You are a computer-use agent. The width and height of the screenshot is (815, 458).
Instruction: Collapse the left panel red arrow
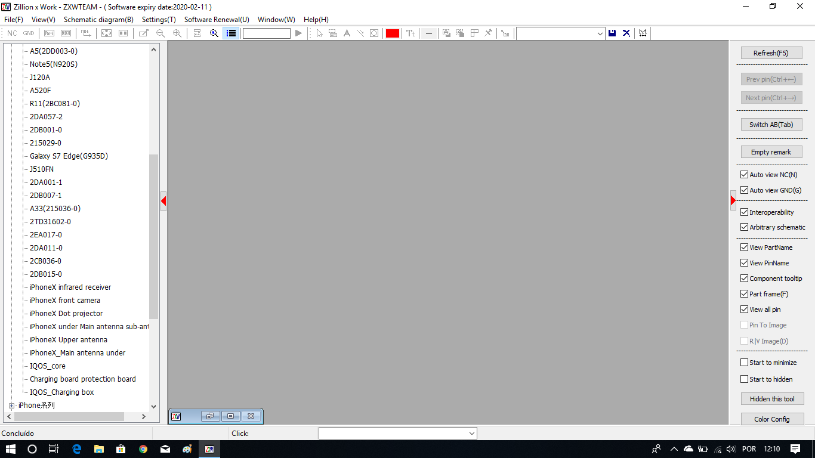coord(163,201)
